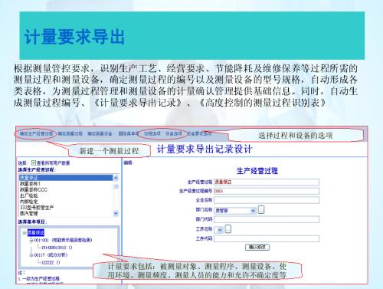Select 333型号胶管生产 in the process list
The height and width of the screenshot is (289, 383).
pos(37,208)
